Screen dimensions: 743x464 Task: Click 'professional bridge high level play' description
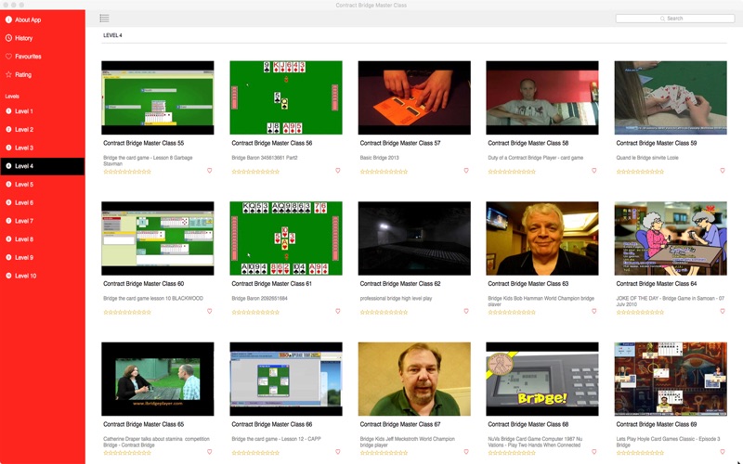[x=397, y=298]
